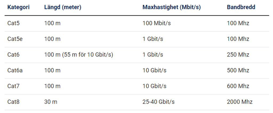This screenshot has height=113, width=273.
Task: Click the 2000 Mhz bandwidth cell
Action: point(240,102)
